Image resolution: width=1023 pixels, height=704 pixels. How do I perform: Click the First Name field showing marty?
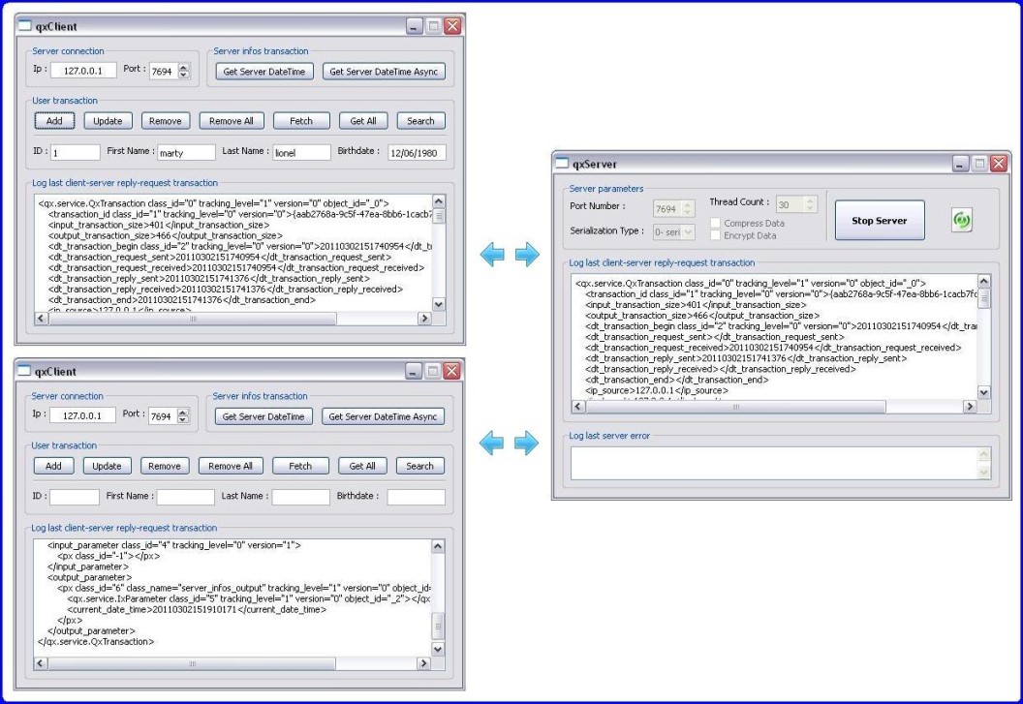(186, 152)
